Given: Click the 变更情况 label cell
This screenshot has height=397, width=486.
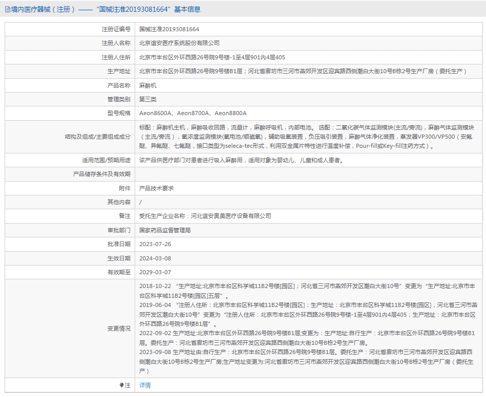Looking at the screenshot, I should pos(70,328).
